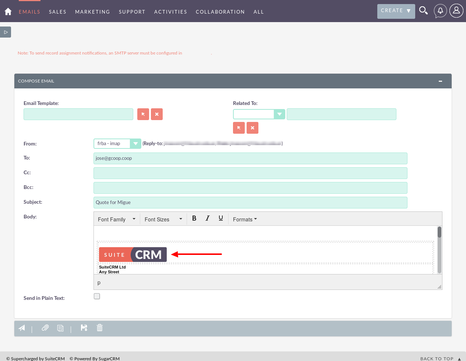Click into the Cc field
The height and width of the screenshot is (361, 466).
coord(250,173)
